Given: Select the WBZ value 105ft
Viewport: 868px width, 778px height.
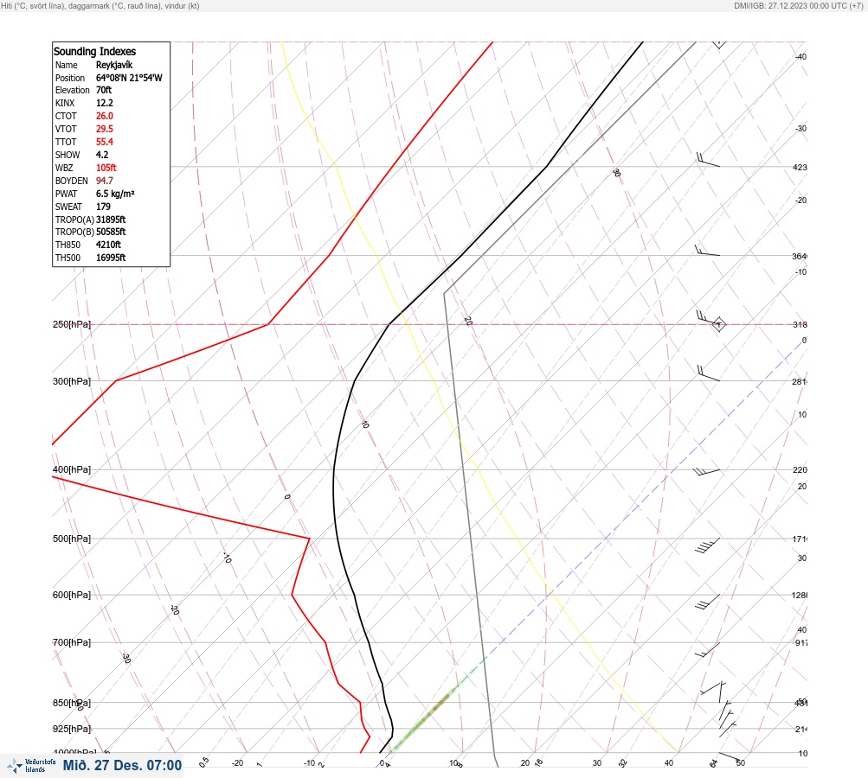Looking at the screenshot, I should click(106, 168).
